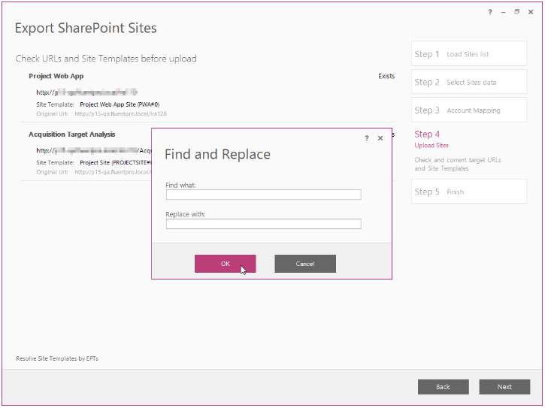Select the Project Web App heading
The image size is (545, 408).
[56, 76]
